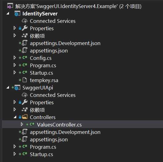The height and width of the screenshot is (162, 163).
Task: Click IdentityServer's Program.cs C# icon
Action: coord(25,65)
